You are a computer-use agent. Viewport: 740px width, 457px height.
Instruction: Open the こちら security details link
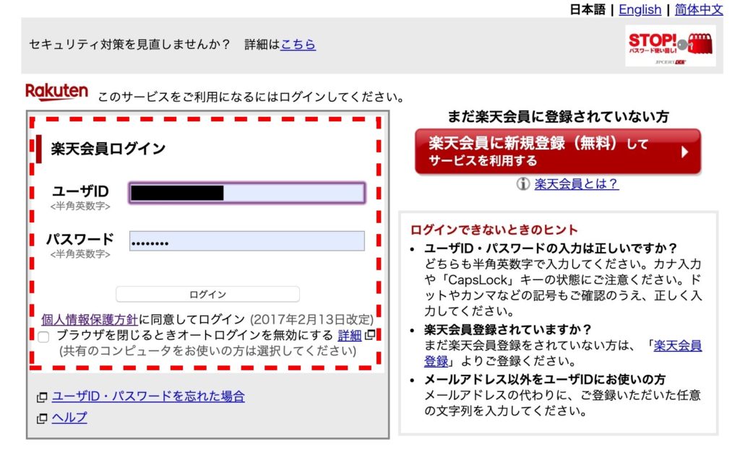tap(298, 45)
